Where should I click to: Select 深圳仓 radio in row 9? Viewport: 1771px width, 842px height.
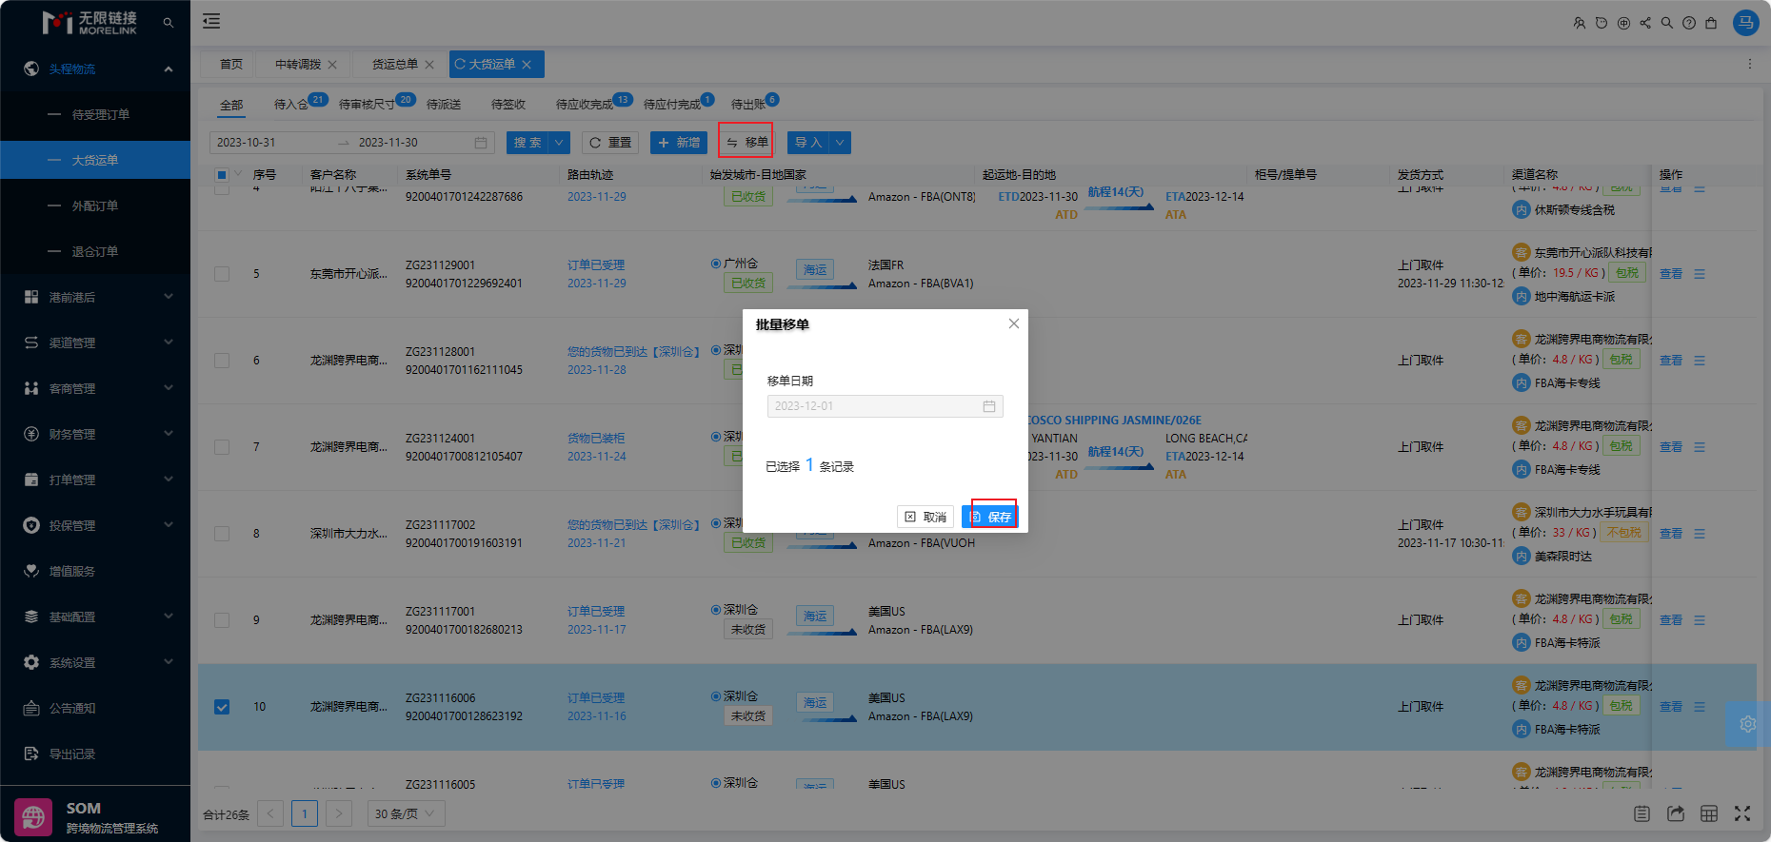point(716,610)
